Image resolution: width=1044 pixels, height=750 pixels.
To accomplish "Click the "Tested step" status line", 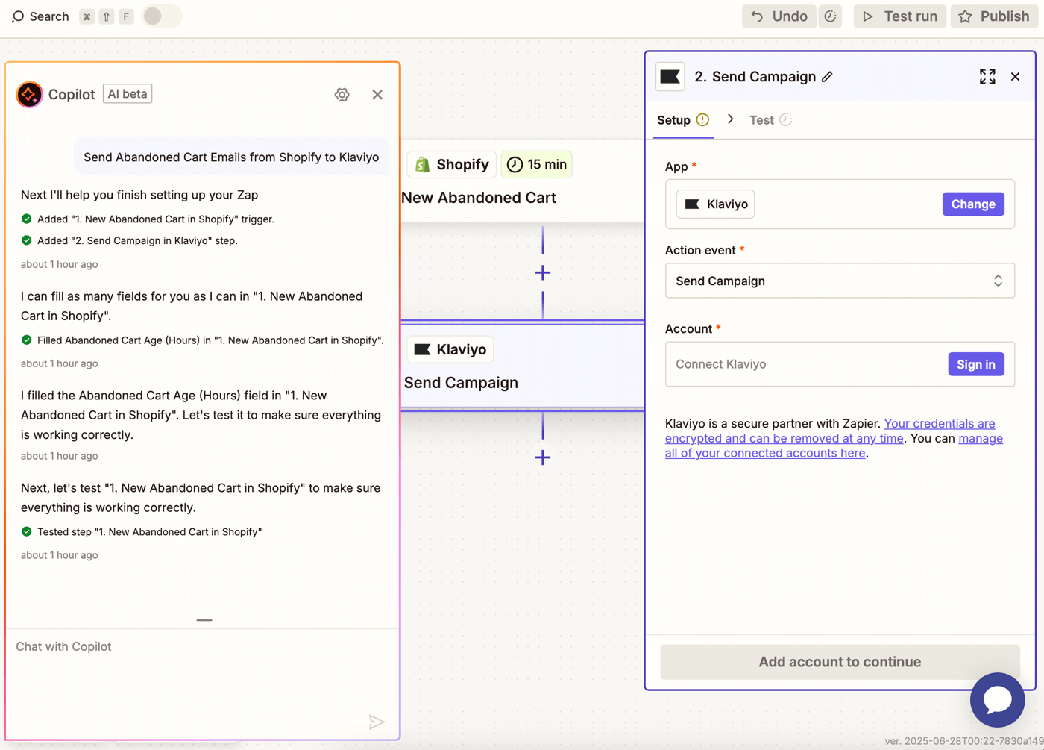I will pos(149,532).
